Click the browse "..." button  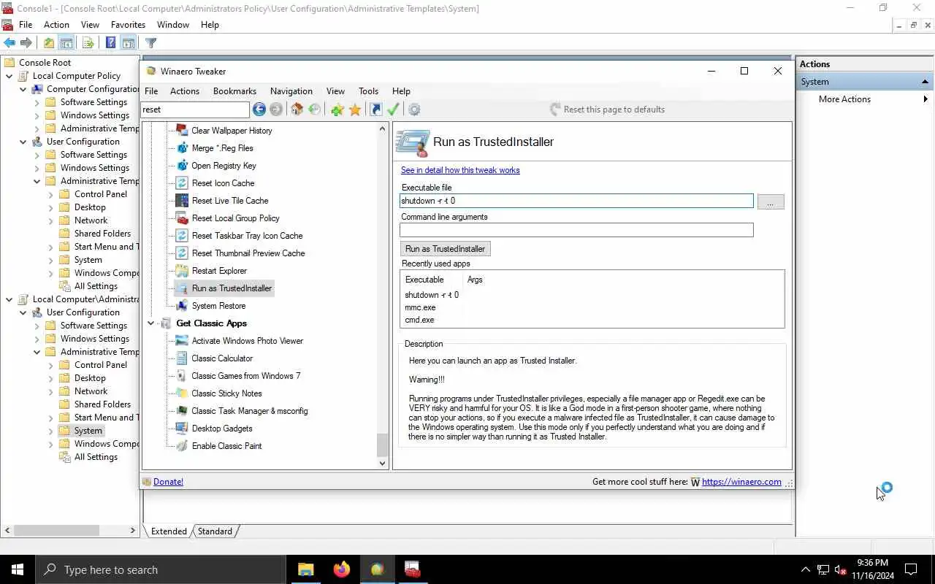coord(771,201)
